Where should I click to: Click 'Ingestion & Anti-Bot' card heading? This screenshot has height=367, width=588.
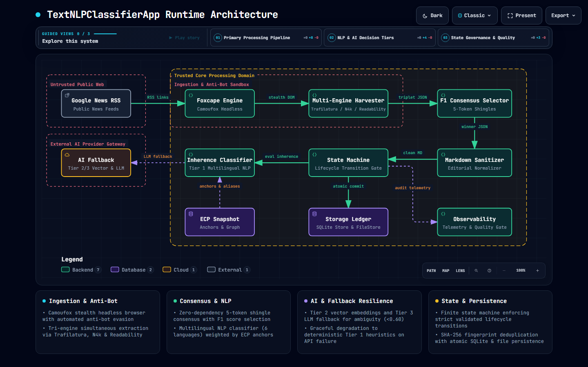[83, 301]
